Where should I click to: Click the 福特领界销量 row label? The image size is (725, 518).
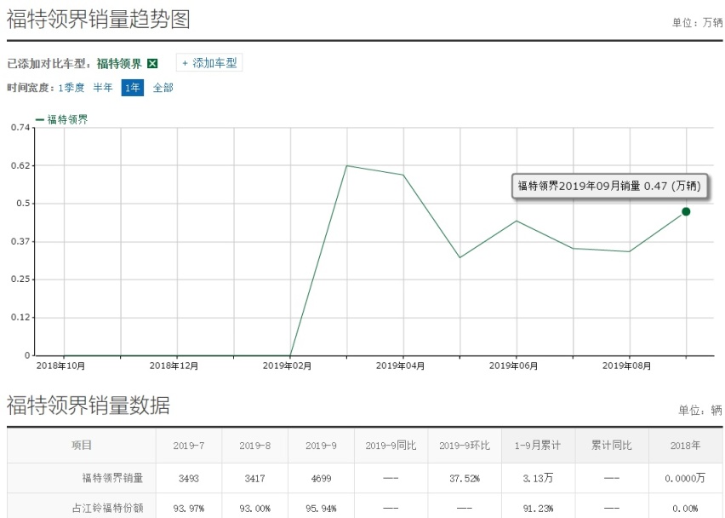112,478
